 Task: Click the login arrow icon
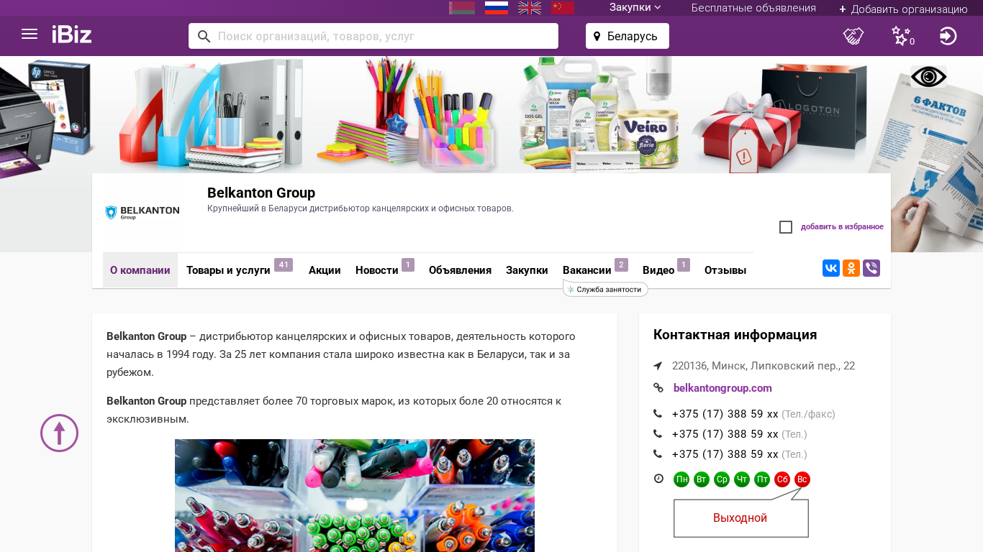click(x=948, y=36)
